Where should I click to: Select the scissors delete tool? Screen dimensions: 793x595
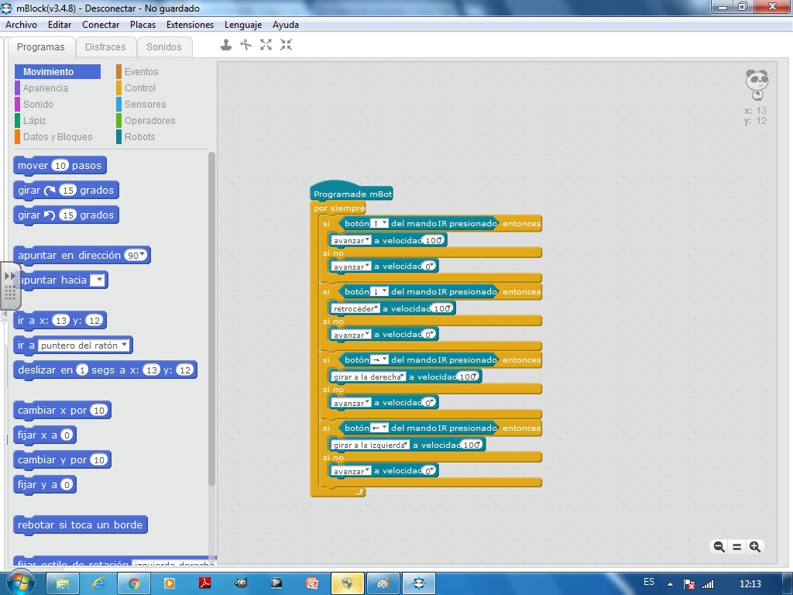pos(246,45)
